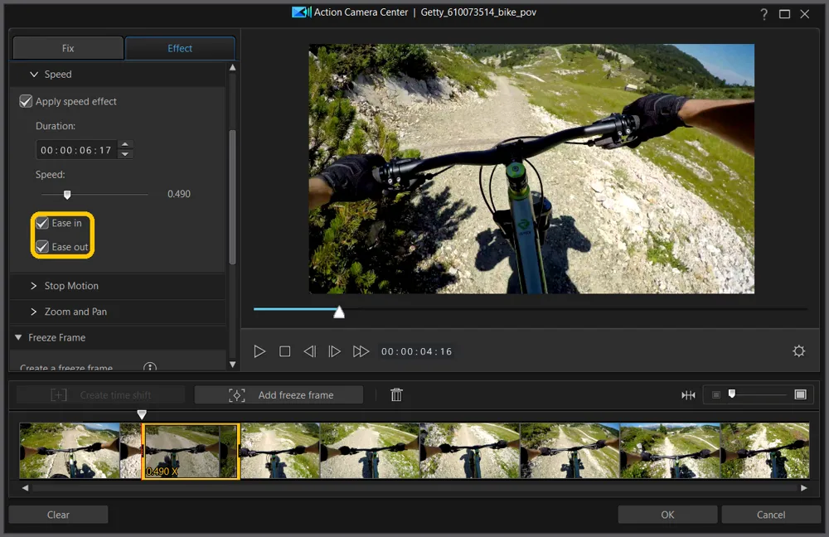Uncheck the Ease in checkbox

pos(42,223)
